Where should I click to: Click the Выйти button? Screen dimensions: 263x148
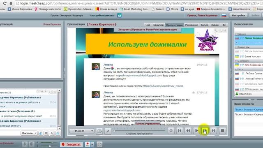(255, 16)
